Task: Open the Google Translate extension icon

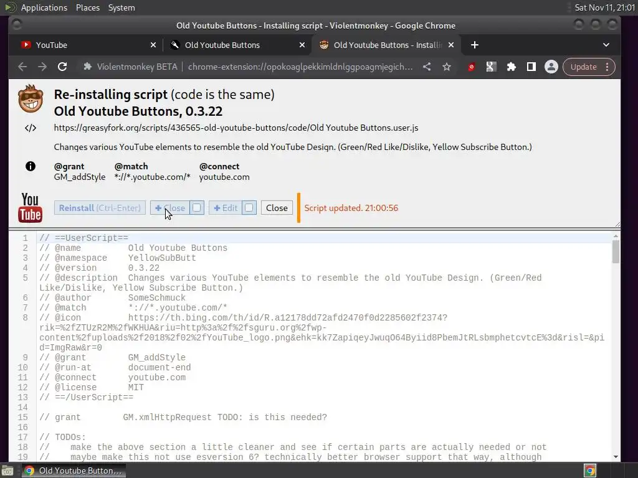Action: pyautogui.click(x=491, y=67)
